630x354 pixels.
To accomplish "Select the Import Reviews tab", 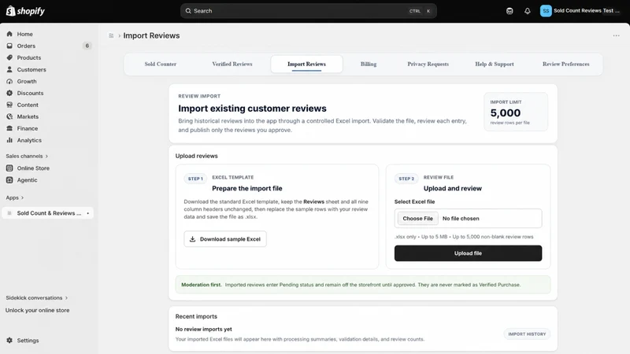I will 306,64.
